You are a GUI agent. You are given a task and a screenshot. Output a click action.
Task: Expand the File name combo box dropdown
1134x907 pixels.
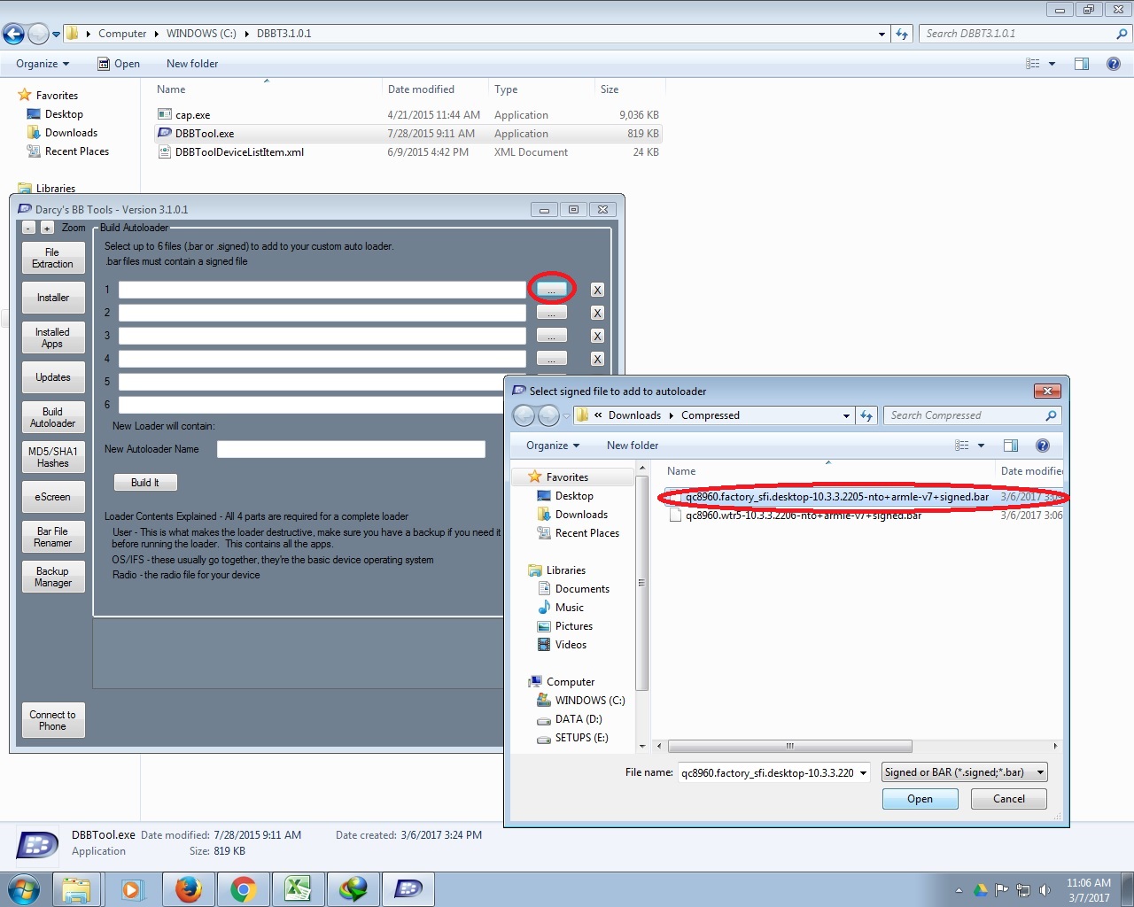863,772
